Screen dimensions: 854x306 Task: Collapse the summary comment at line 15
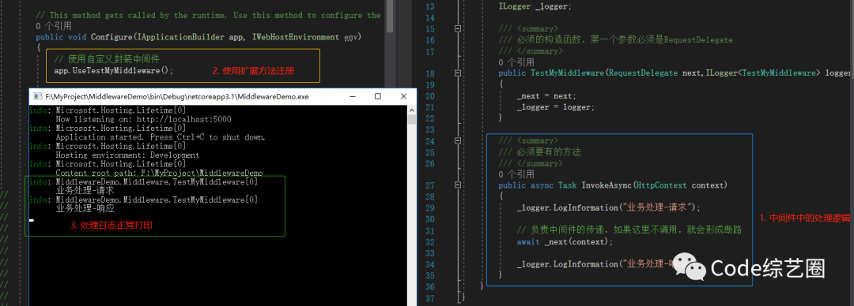[x=458, y=29]
